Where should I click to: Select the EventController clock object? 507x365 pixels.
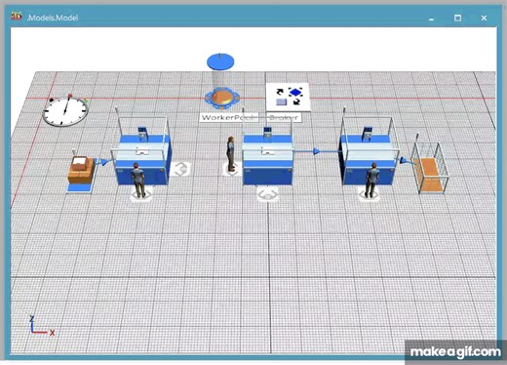click(65, 110)
